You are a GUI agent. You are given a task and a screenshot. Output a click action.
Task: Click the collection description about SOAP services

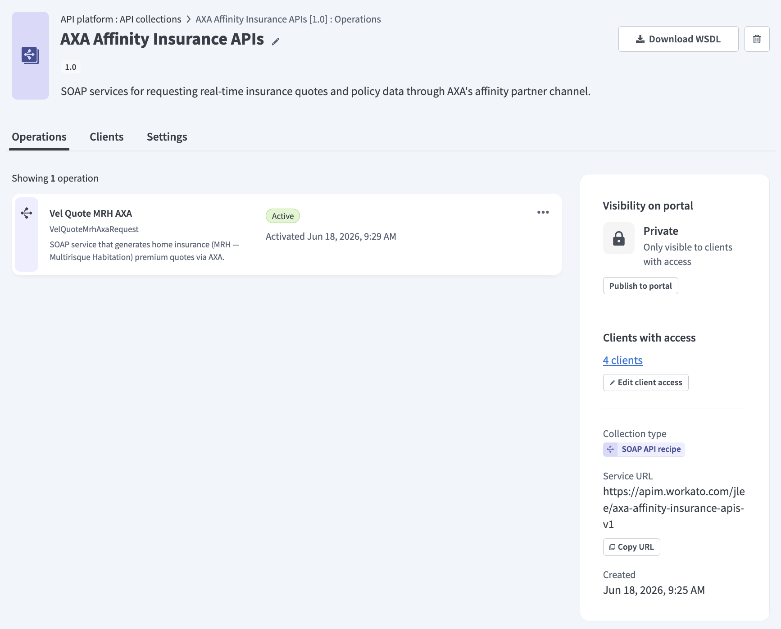(326, 91)
